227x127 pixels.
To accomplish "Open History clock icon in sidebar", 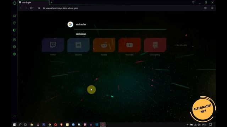I will click(x=15, y=40).
